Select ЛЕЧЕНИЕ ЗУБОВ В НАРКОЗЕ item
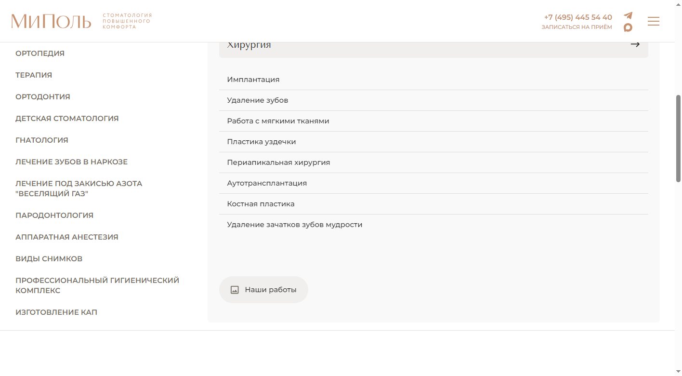Image resolution: width=682 pixels, height=376 pixels. (x=72, y=162)
